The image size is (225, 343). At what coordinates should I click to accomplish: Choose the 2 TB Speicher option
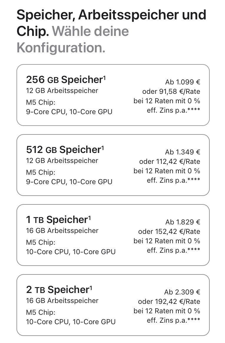click(x=113, y=305)
